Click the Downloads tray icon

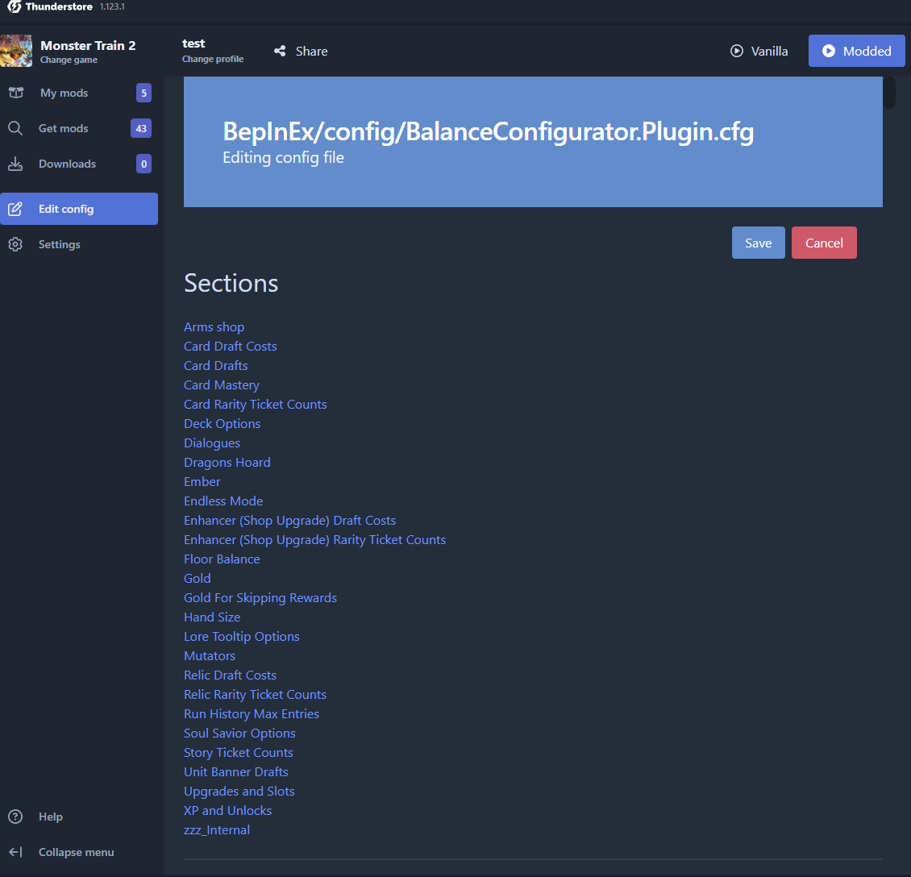[15, 164]
